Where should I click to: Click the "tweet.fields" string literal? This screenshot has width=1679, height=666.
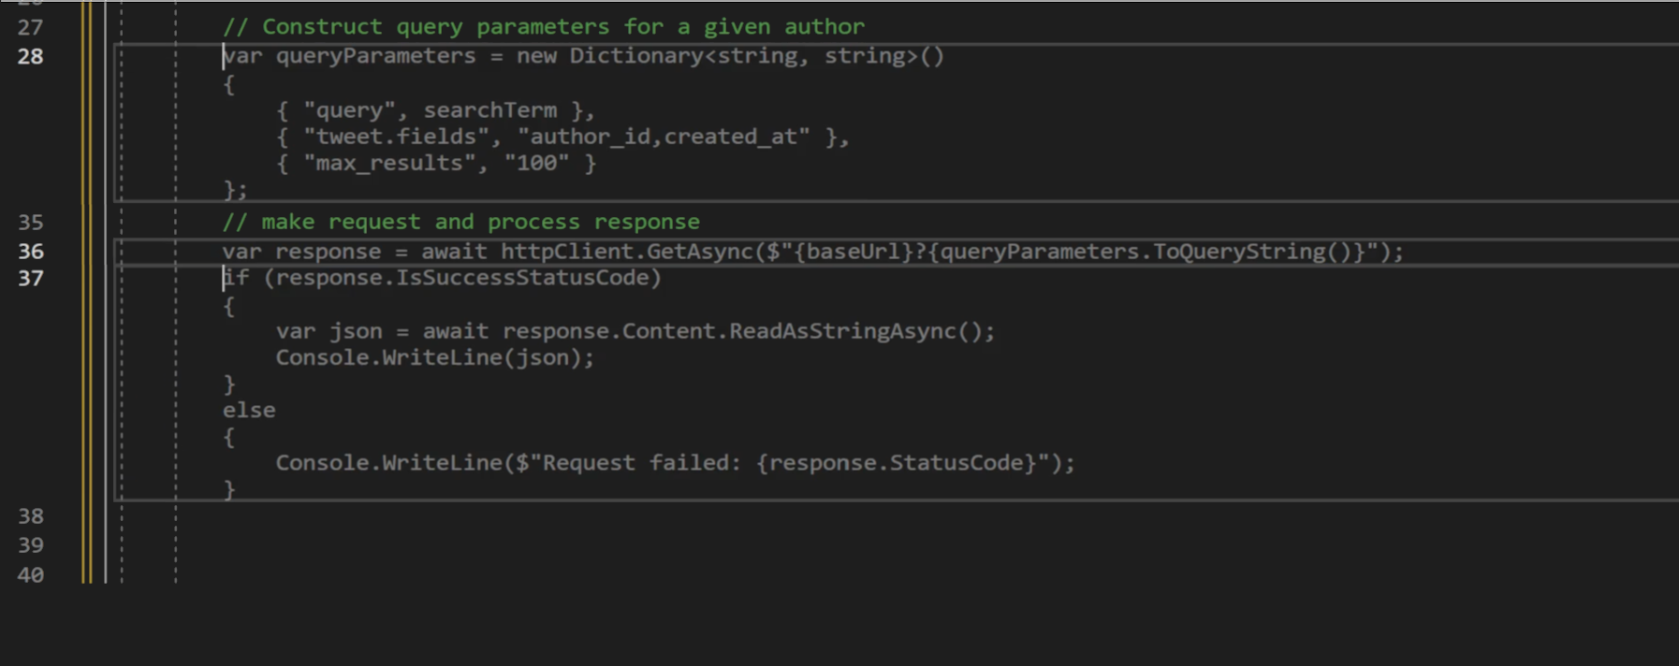click(396, 137)
